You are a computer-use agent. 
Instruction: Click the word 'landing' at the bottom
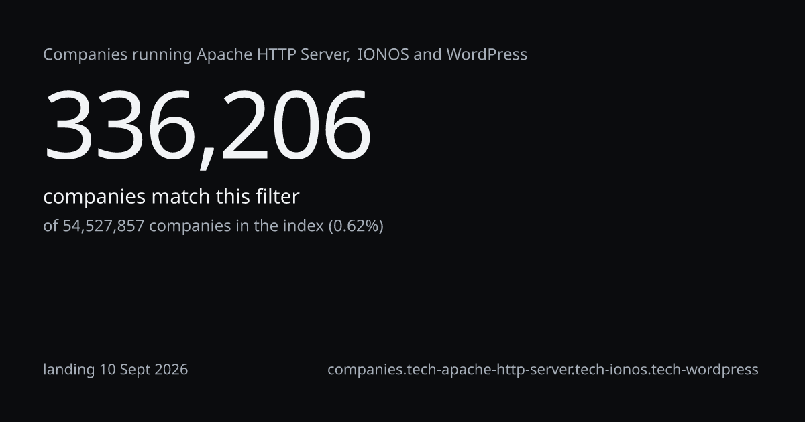click(69, 370)
